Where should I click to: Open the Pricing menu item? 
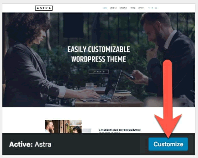point(132,8)
